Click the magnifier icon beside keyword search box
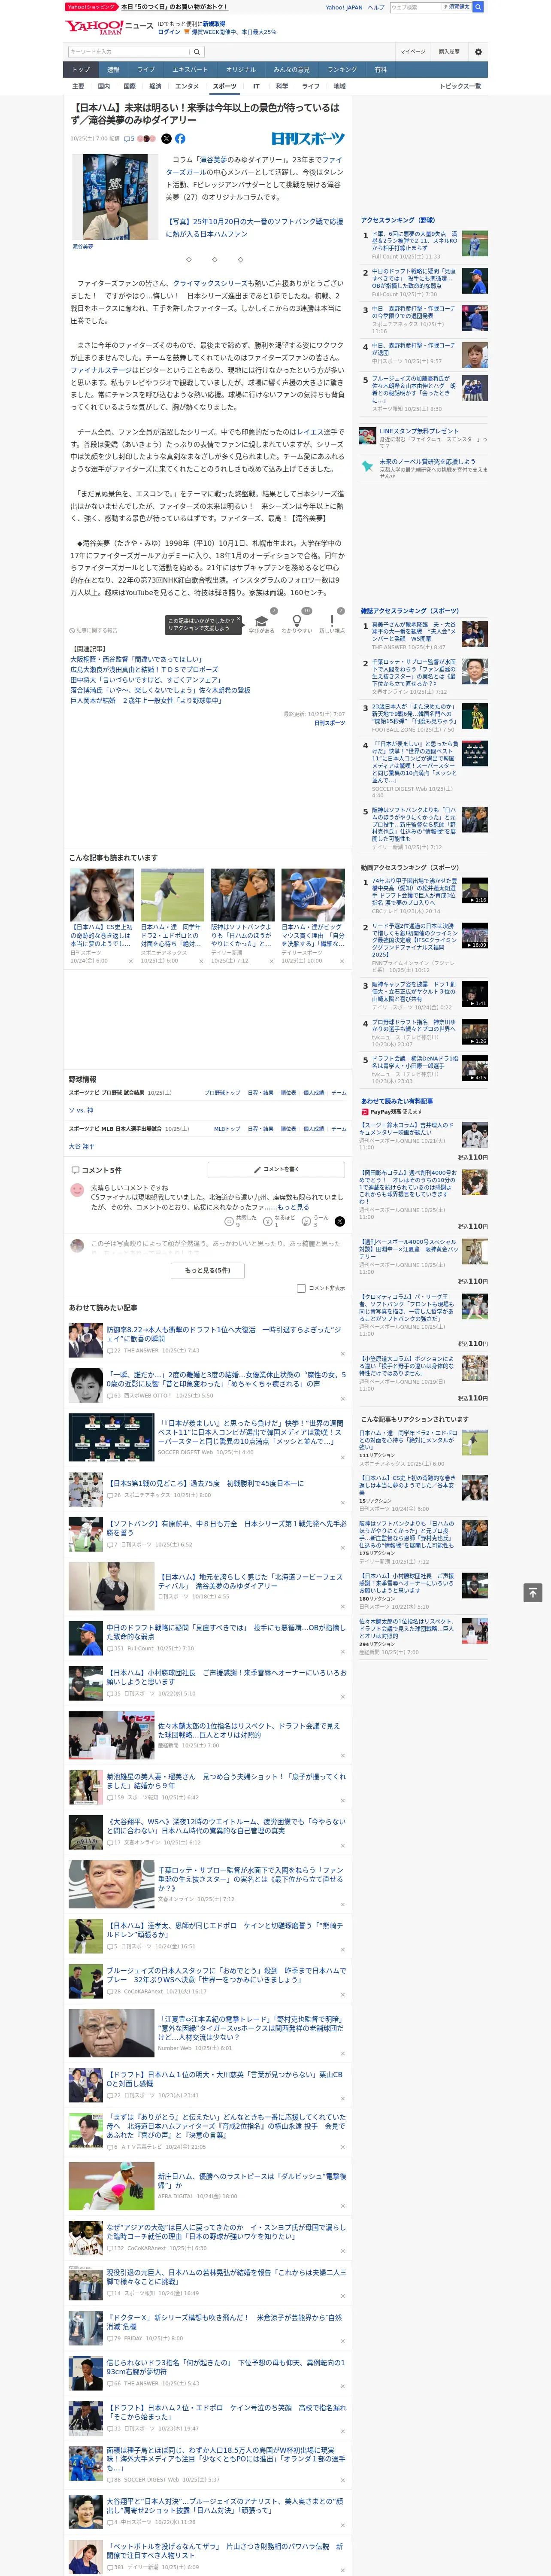551x2576 pixels. (197, 51)
